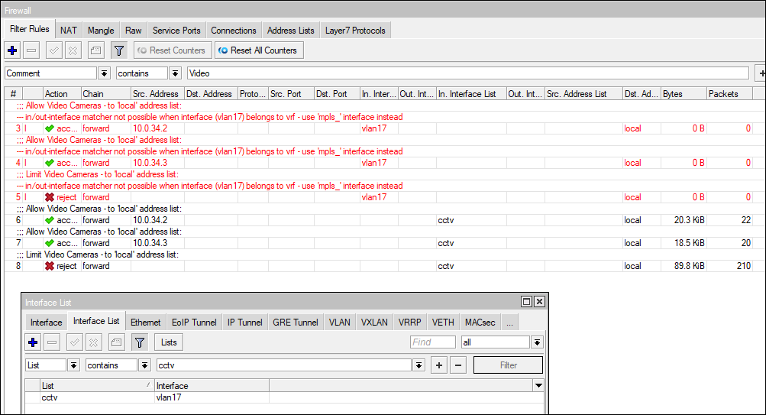
Task: Open MACsec tab
Action: click(480, 322)
